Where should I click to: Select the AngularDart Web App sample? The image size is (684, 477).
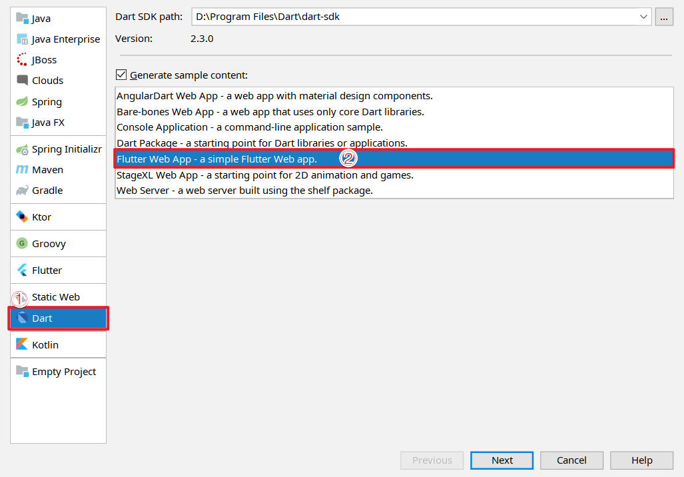(394, 95)
